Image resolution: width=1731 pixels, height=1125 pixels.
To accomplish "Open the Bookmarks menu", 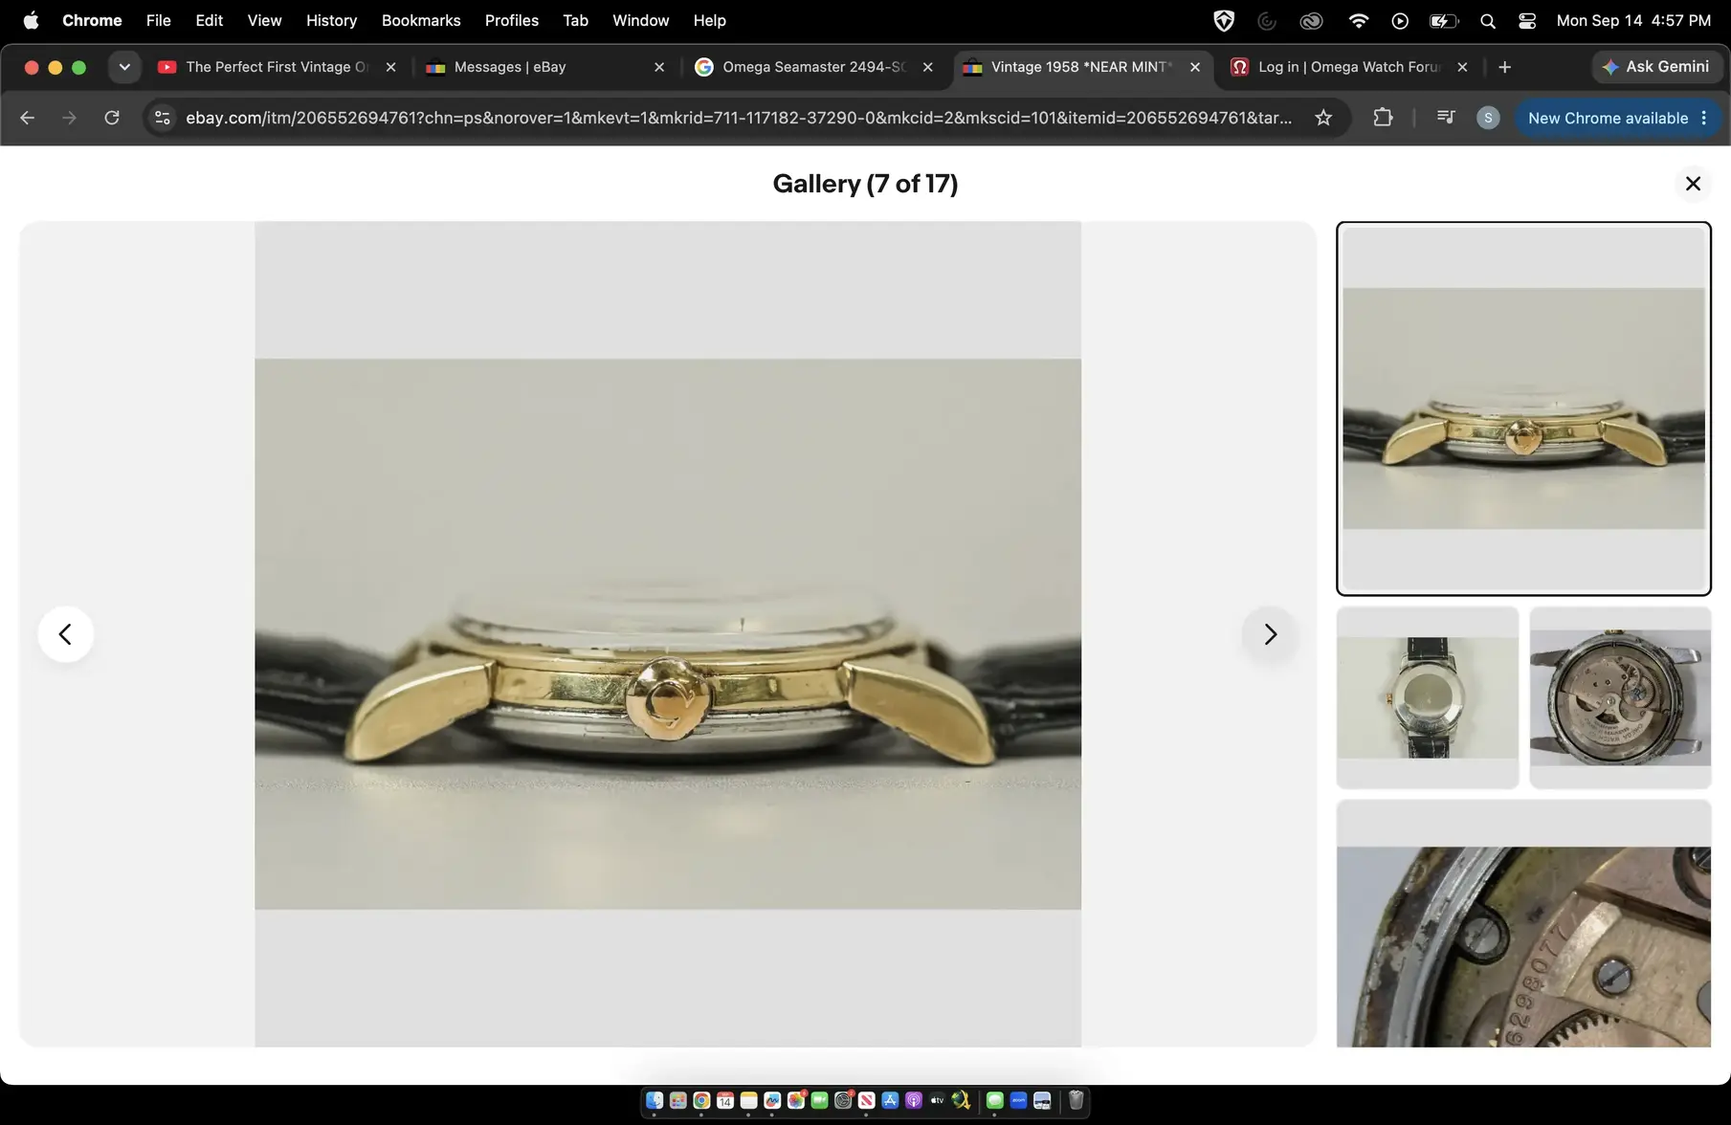I will (x=421, y=20).
